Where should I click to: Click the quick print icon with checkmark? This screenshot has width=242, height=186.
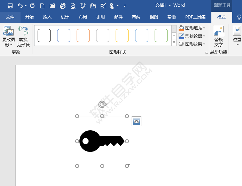click(x=63, y=6)
